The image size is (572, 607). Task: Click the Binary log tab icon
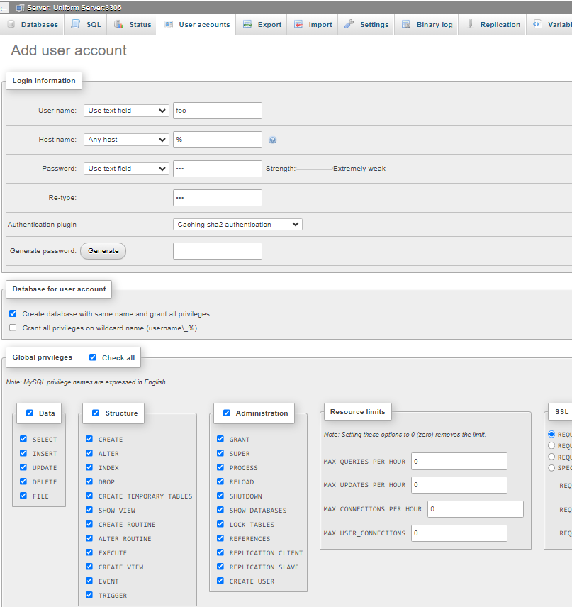pos(406,24)
